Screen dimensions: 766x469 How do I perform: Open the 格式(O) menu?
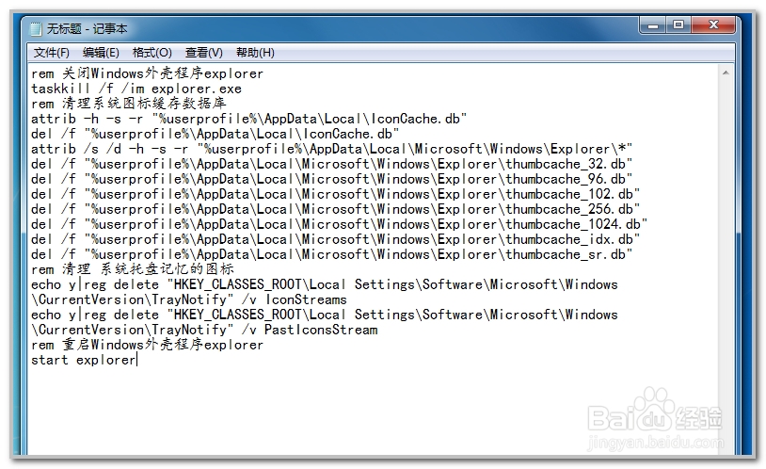pos(152,53)
